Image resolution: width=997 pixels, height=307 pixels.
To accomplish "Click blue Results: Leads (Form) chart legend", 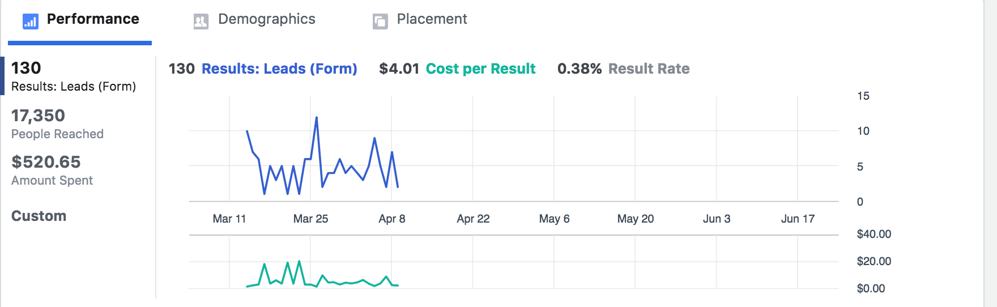I will (x=279, y=69).
